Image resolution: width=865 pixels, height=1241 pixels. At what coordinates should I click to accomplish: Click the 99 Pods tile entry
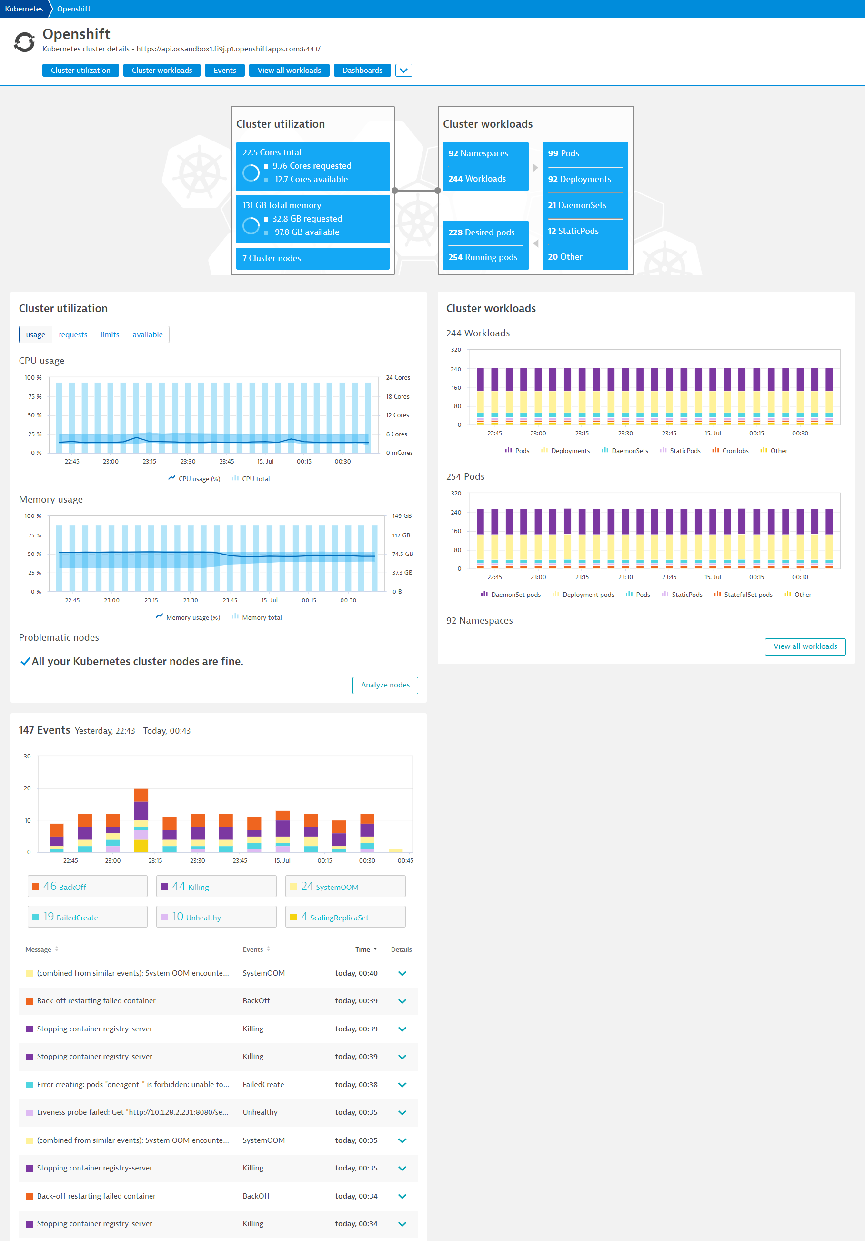coord(563,153)
